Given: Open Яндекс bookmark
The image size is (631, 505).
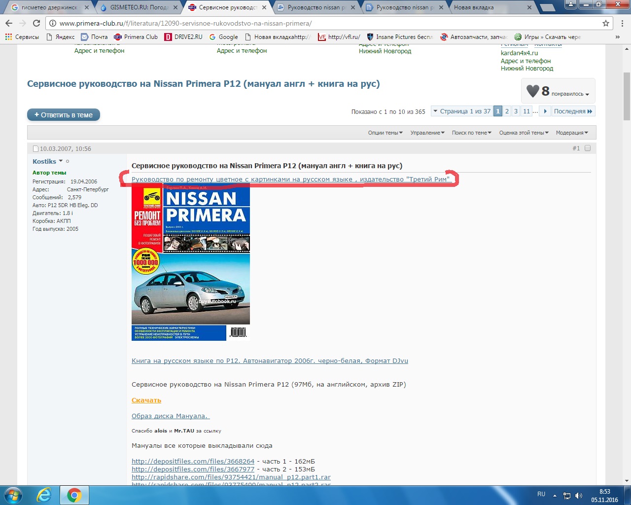Looking at the screenshot, I should [60, 37].
